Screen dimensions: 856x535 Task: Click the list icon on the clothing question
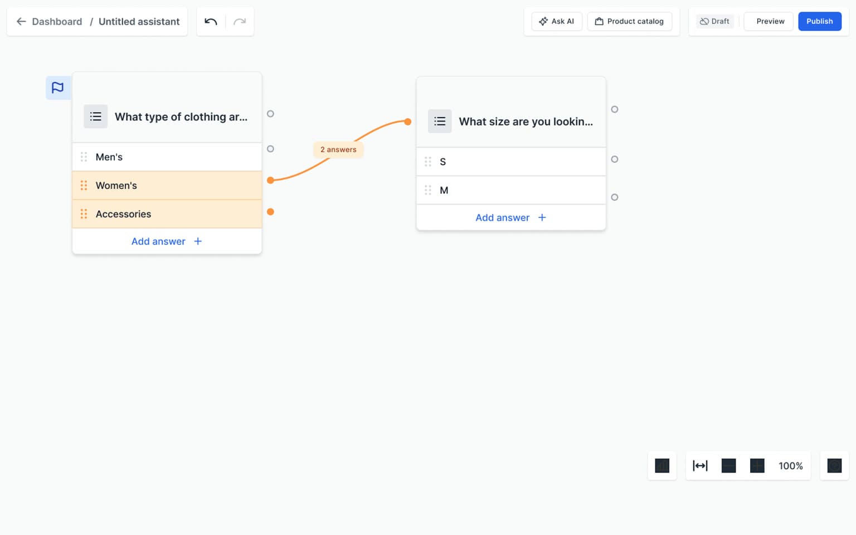[96, 116]
